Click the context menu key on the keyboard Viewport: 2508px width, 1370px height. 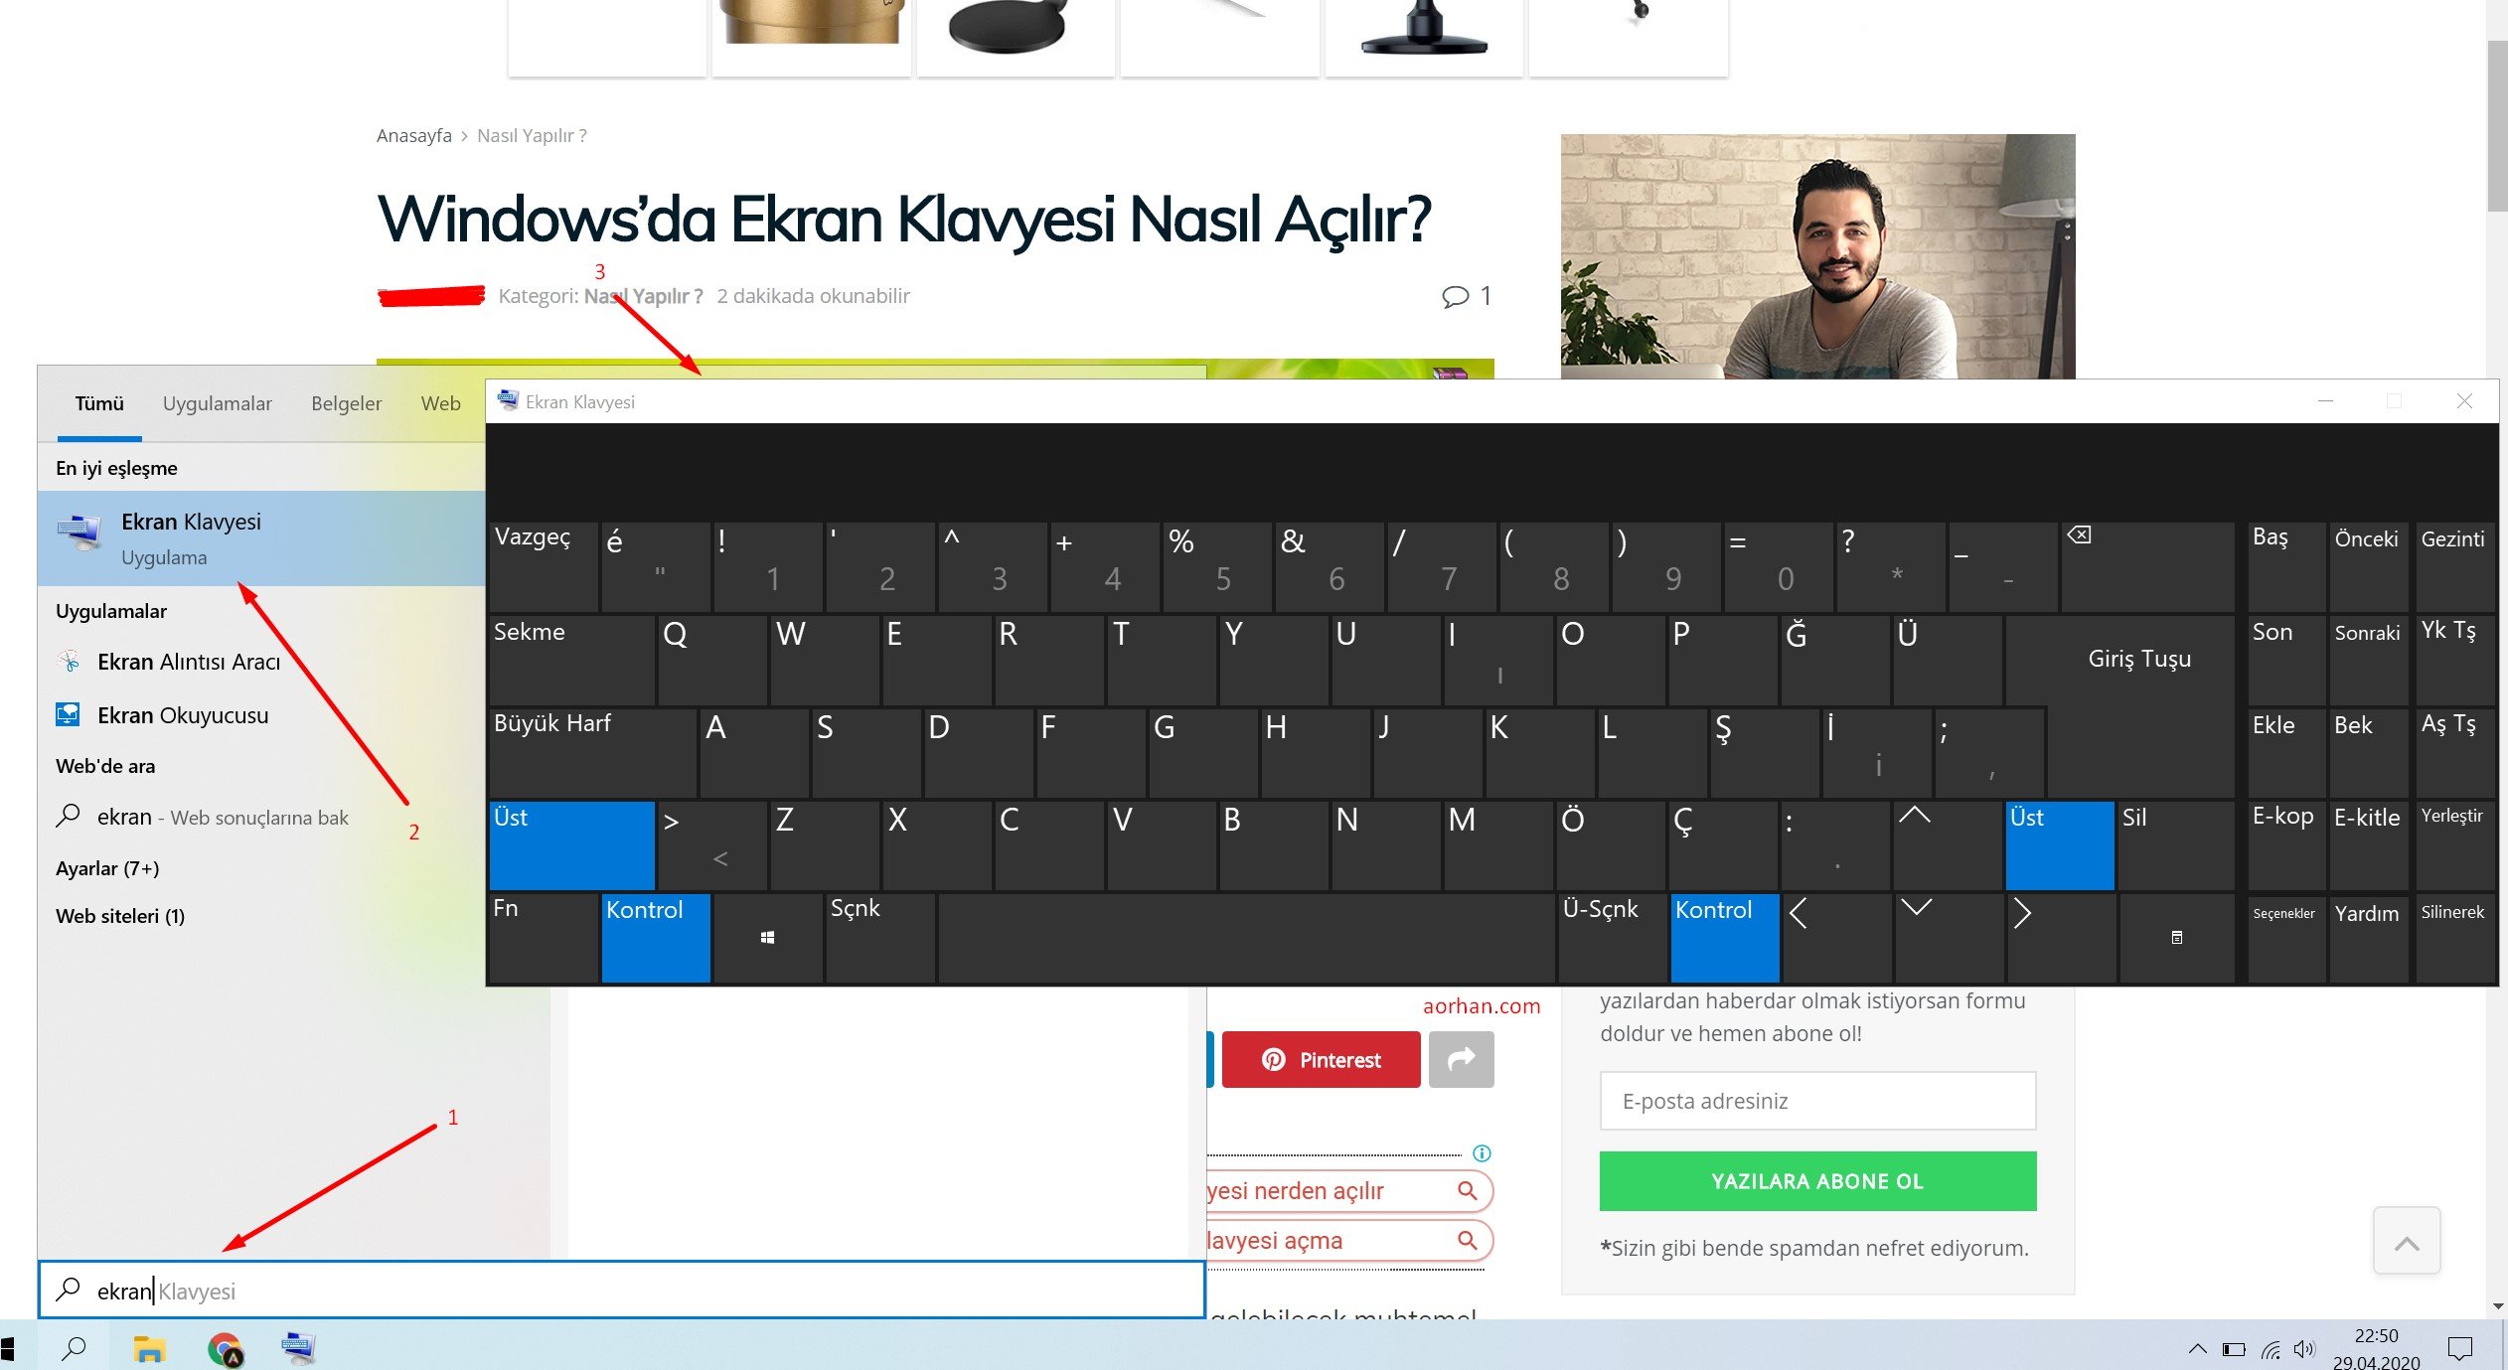pos(2176,937)
